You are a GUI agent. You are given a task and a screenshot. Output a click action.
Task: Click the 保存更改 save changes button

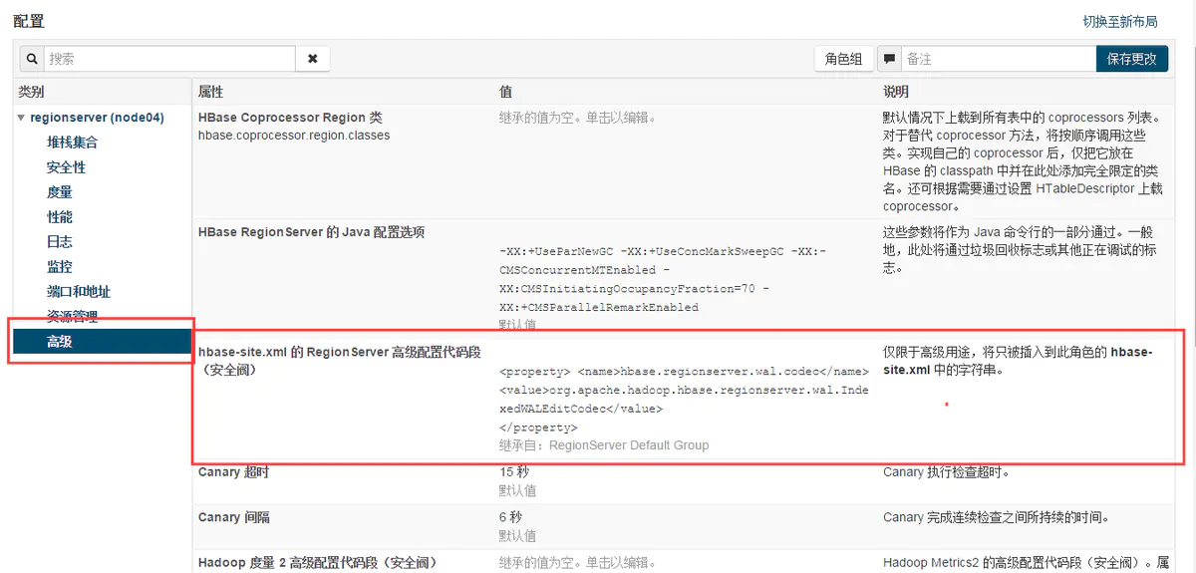[x=1132, y=59]
